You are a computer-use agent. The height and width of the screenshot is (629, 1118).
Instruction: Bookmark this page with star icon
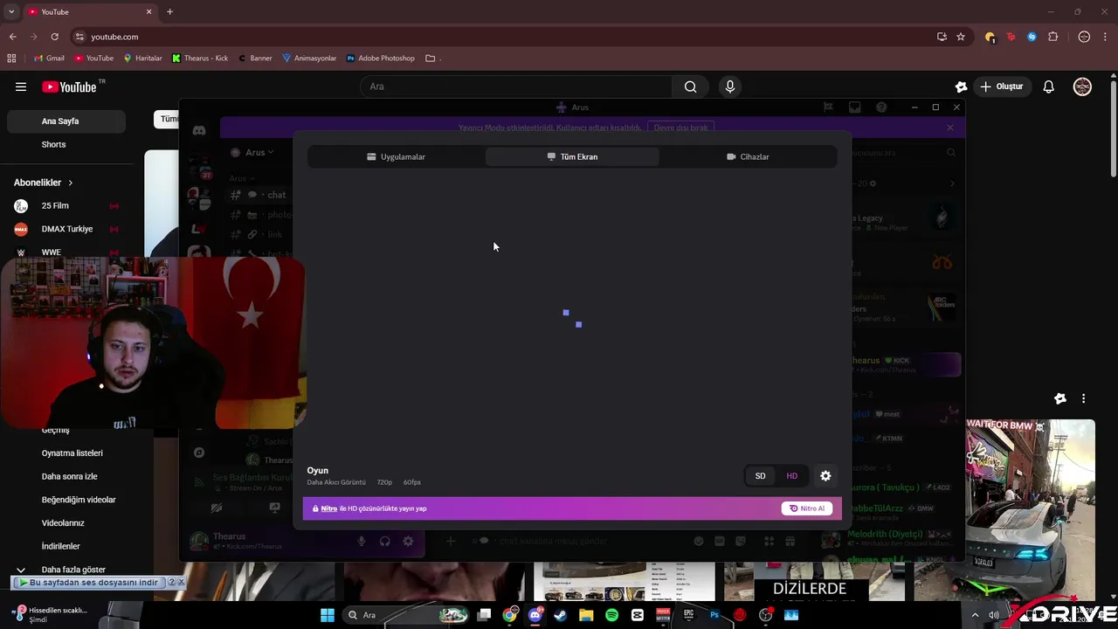tap(961, 37)
